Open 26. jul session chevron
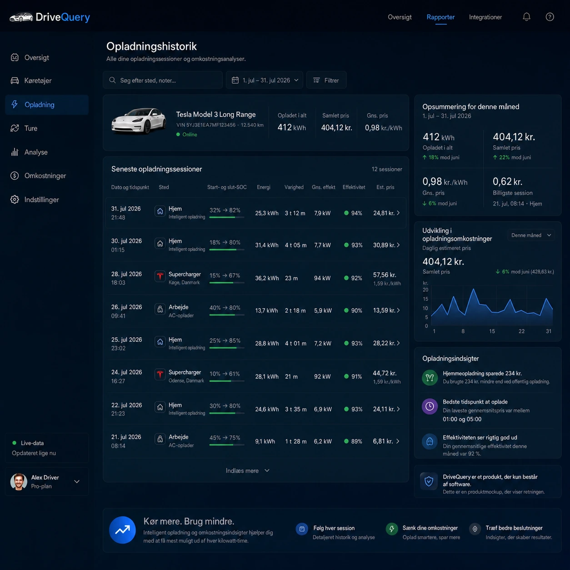This screenshot has width=570, height=570. (x=398, y=310)
